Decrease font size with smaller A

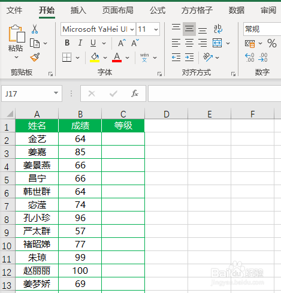tap(135, 43)
